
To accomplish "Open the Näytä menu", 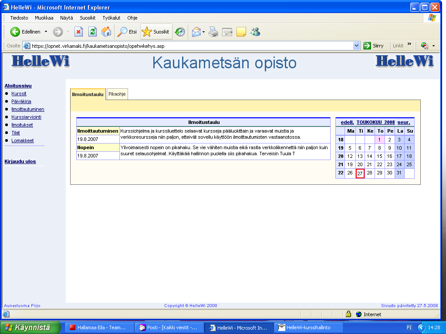I will (x=67, y=18).
